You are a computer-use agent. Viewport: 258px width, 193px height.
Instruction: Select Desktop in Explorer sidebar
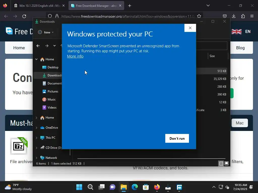click(50, 67)
